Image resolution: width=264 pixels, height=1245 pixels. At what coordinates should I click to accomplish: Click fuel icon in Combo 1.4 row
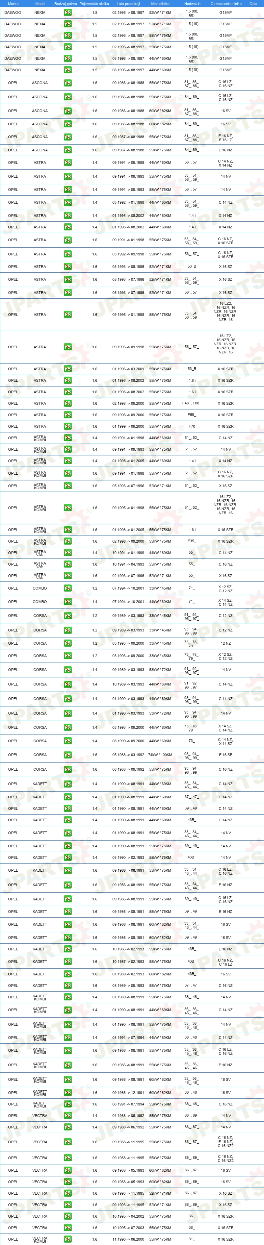[x=68, y=602]
